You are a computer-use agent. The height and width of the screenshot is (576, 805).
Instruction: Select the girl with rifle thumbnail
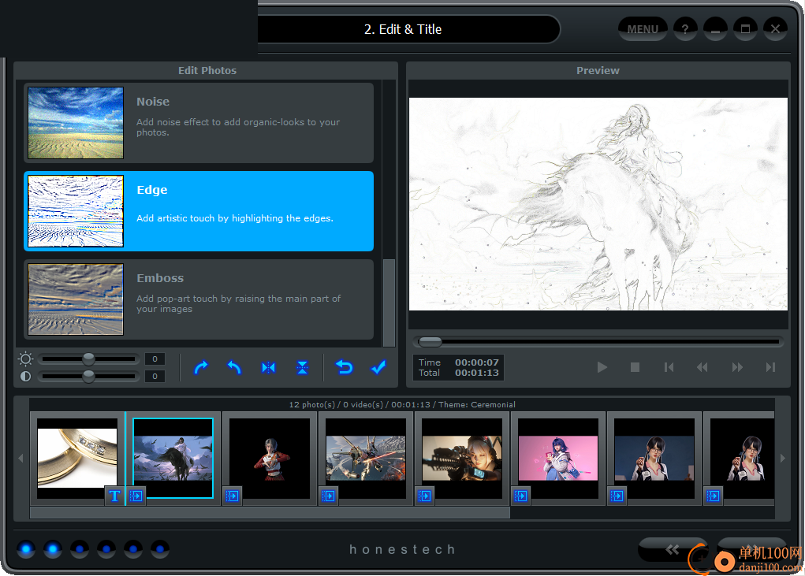[x=462, y=458]
